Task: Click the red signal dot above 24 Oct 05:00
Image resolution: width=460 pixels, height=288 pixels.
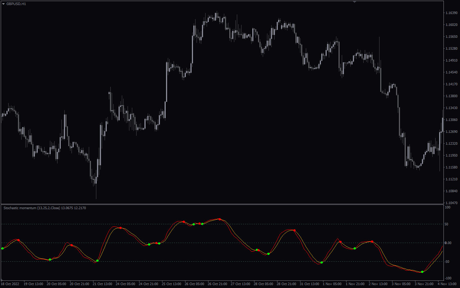Action: click(x=120, y=228)
